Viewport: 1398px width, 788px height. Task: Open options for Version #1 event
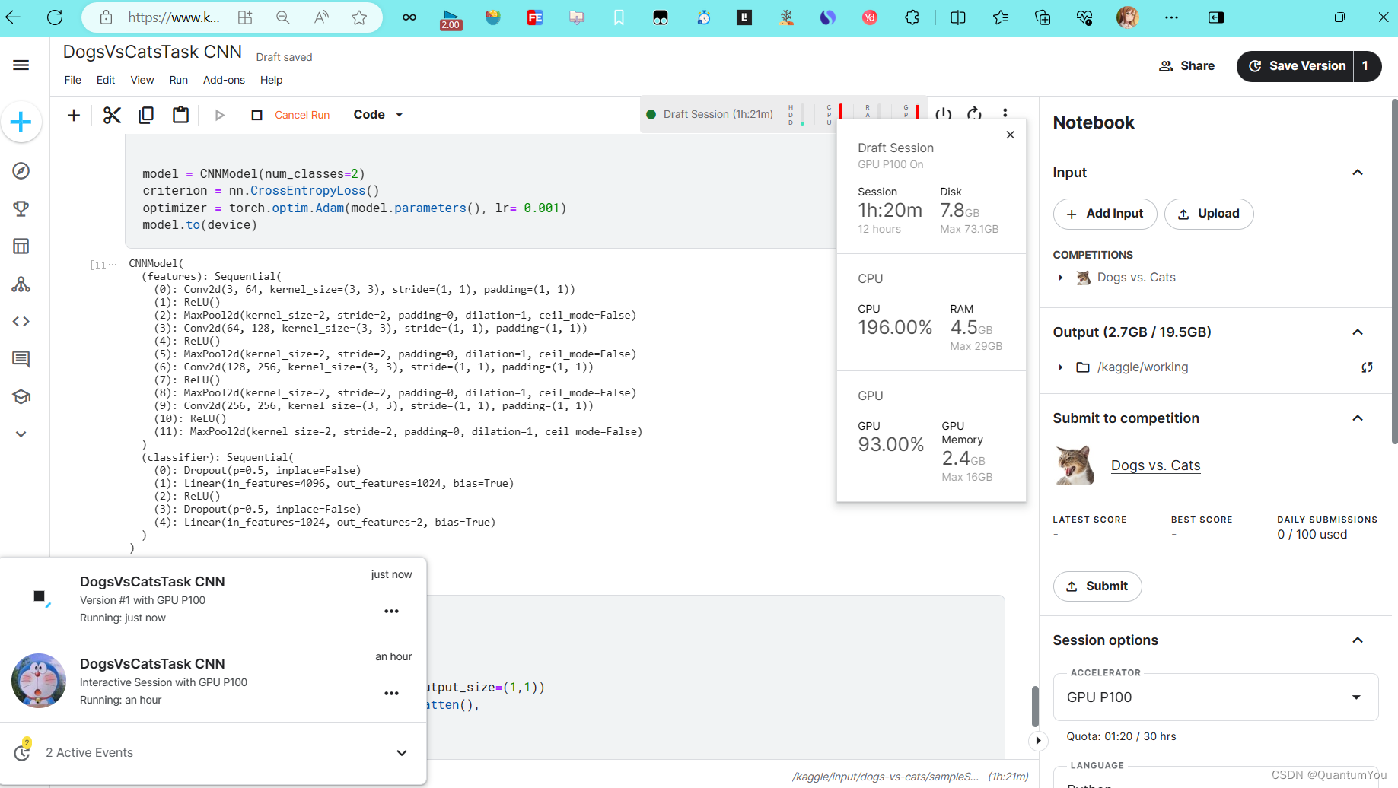391,612
